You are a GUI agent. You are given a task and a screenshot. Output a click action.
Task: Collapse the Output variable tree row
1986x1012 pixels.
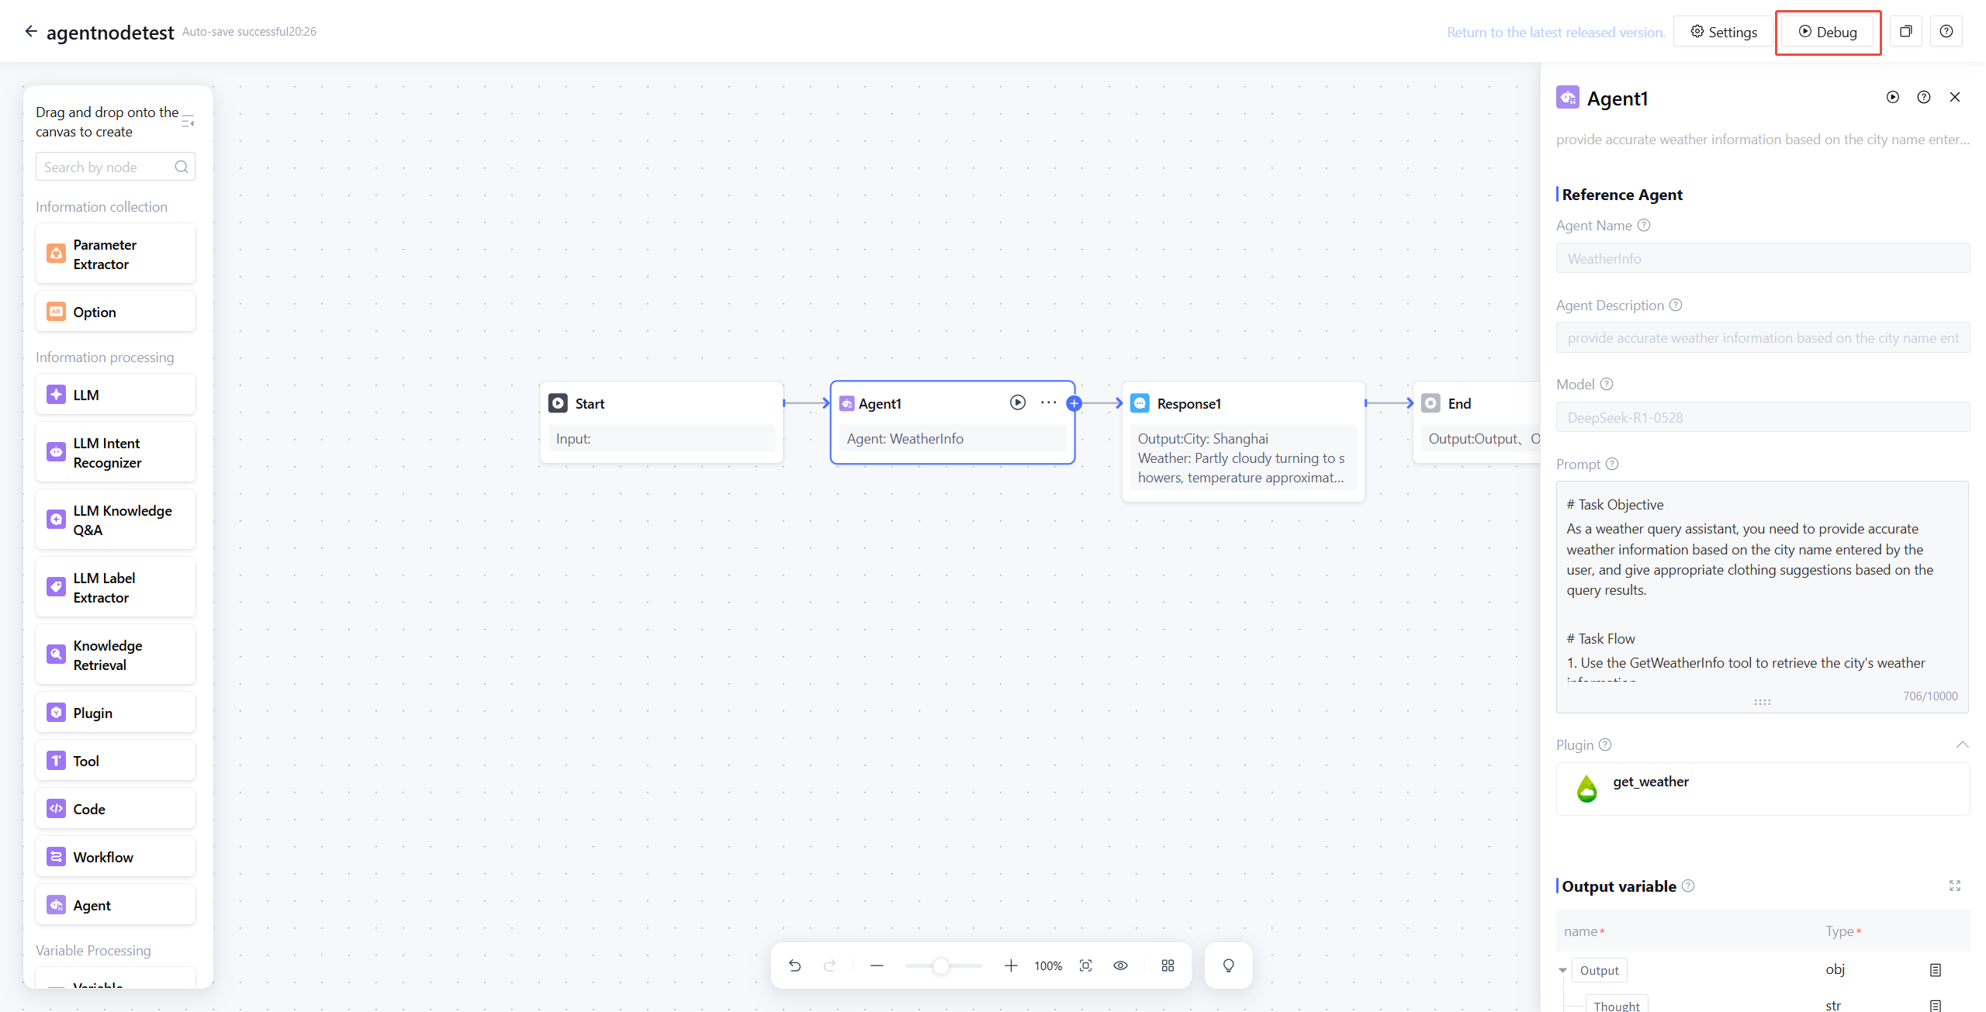(x=1562, y=970)
